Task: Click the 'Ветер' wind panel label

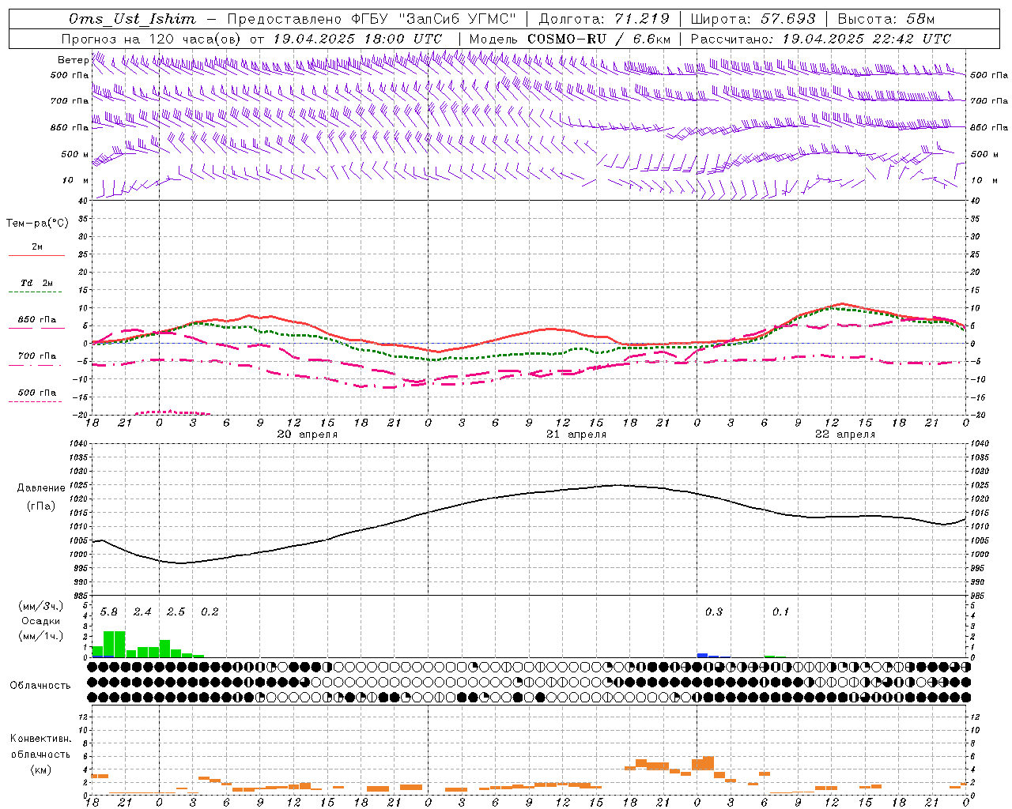Action: [73, 60]
